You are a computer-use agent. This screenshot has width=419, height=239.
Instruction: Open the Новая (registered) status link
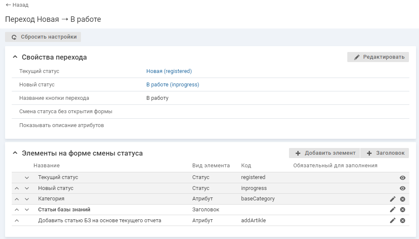[x=169, y=71]
